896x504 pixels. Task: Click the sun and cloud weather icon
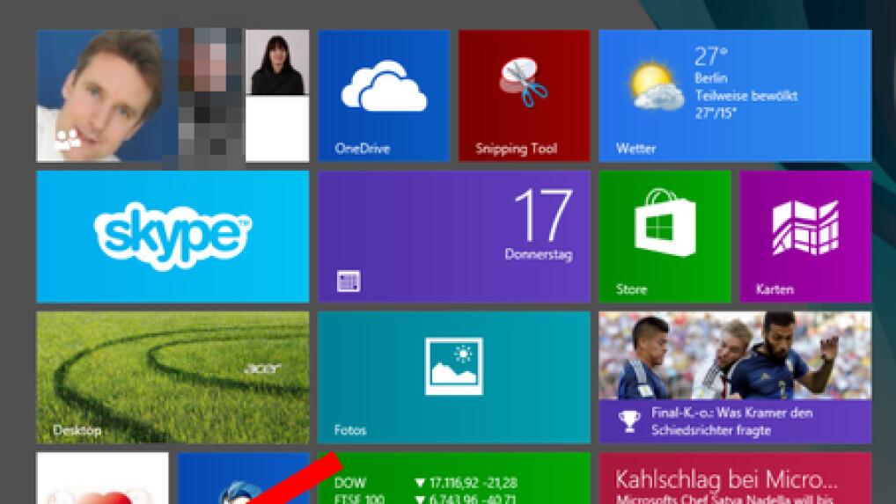pyautogui.click(x=656, y=86)
